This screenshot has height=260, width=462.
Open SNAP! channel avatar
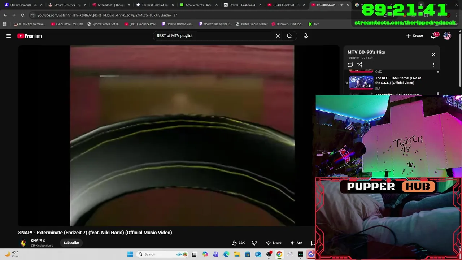pos(23,243)
